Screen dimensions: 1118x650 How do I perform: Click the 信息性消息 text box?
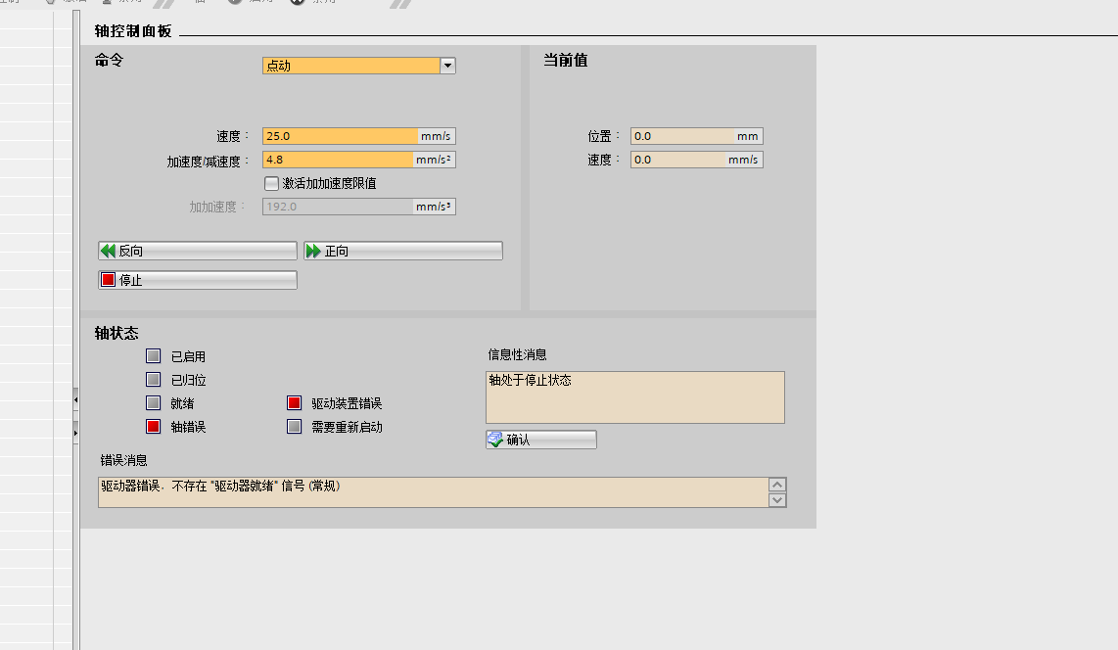click(634, 396)
